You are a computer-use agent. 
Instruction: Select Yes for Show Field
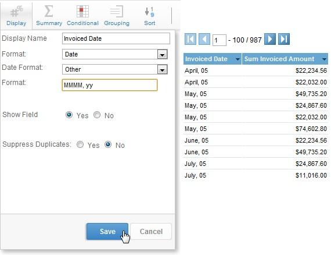click(x=69, y=115)
